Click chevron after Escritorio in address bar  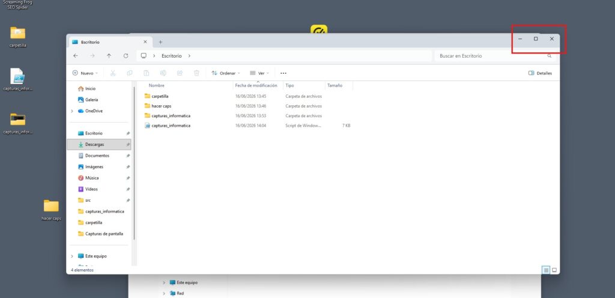coord(189,56)
